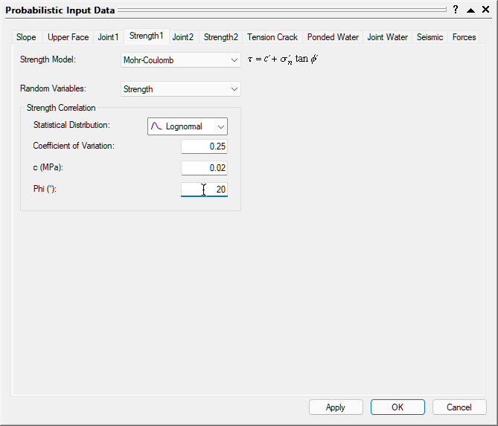This screenshot has height=426, width=498.
Task: Open the Statistical Distribution Lognormal dropdown
Action: pyautogui.click(x=188, y=126)
